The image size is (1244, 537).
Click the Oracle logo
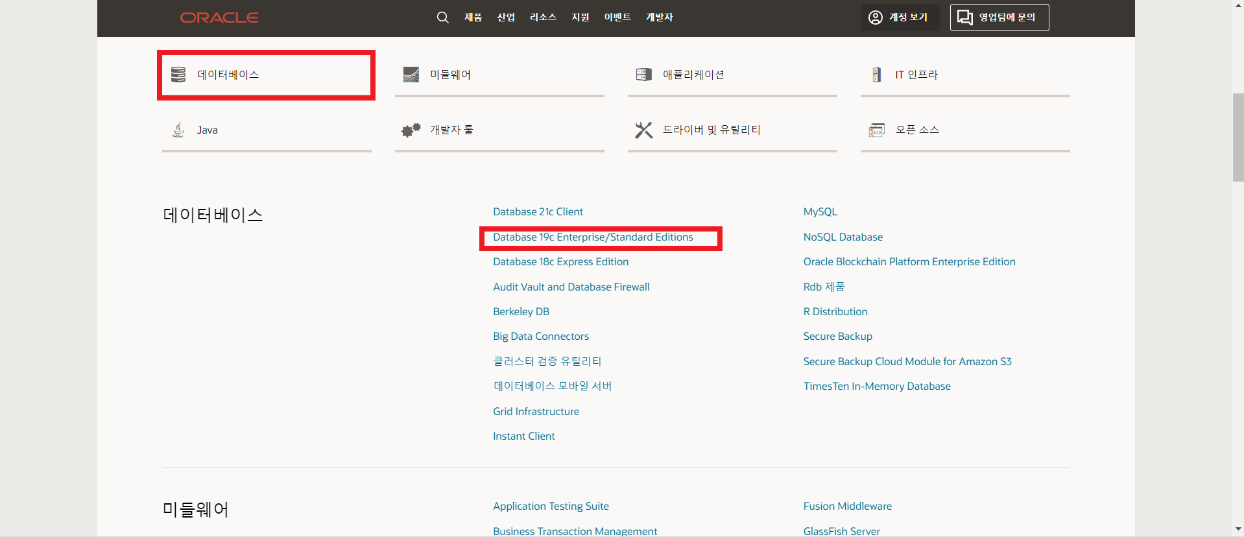point(219,18)
